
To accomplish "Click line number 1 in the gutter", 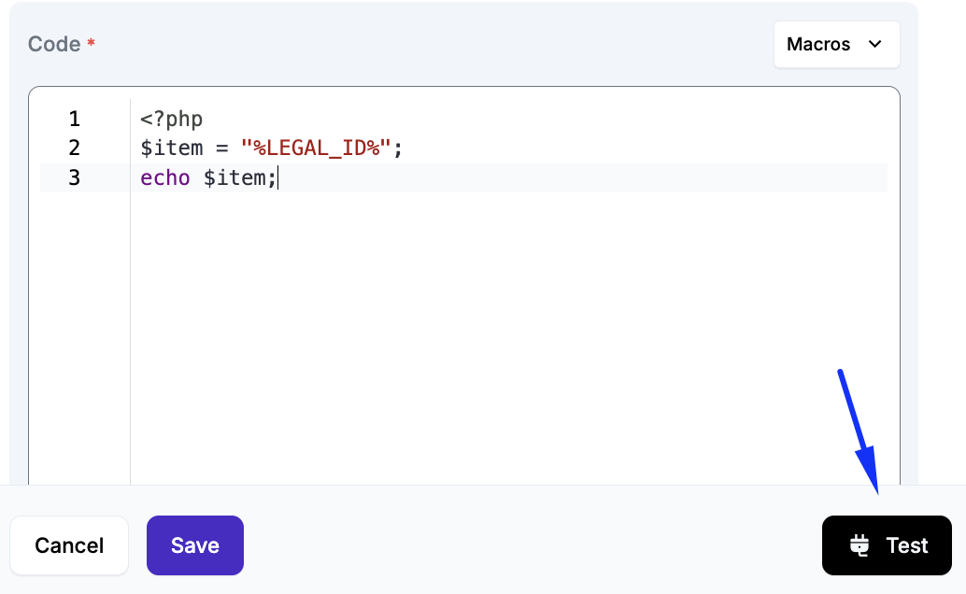I will (x=75, y=120).
